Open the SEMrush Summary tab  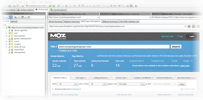tap(110, 21)
